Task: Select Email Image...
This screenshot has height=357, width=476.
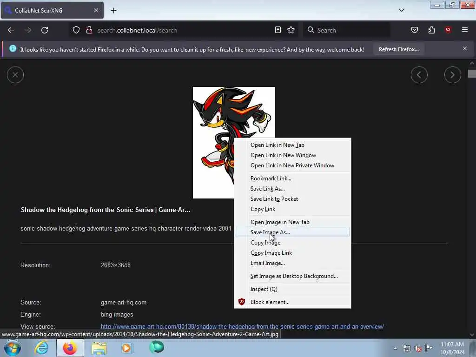Action: [292, 263]
